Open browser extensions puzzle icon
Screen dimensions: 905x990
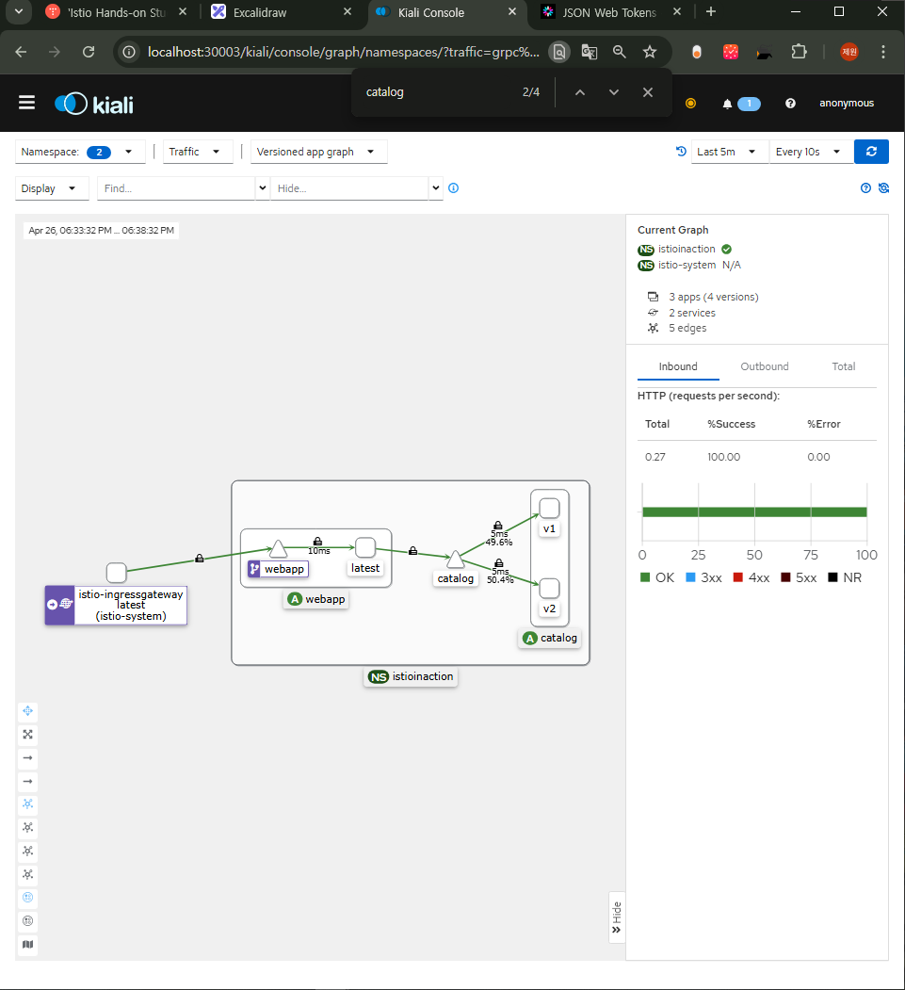(799, 52)
